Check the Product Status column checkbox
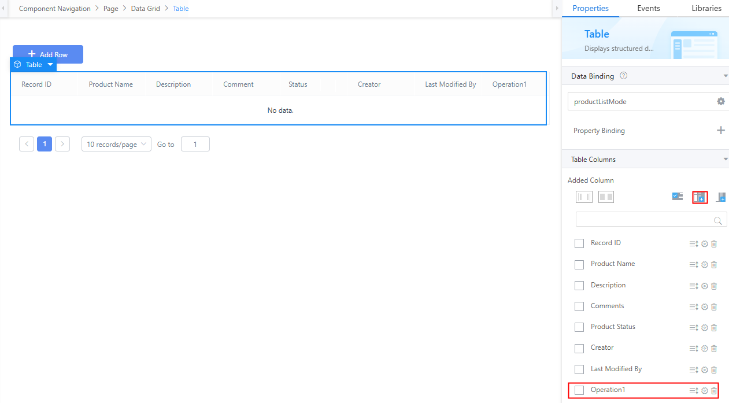729x403 pixels. point(579,327)
